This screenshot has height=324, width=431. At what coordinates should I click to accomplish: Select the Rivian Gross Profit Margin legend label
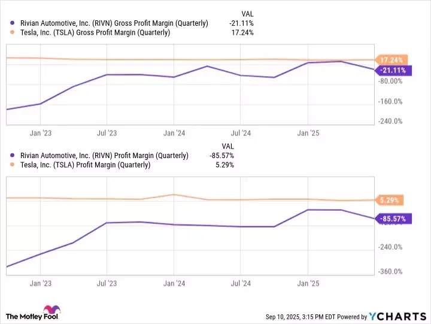113,23
